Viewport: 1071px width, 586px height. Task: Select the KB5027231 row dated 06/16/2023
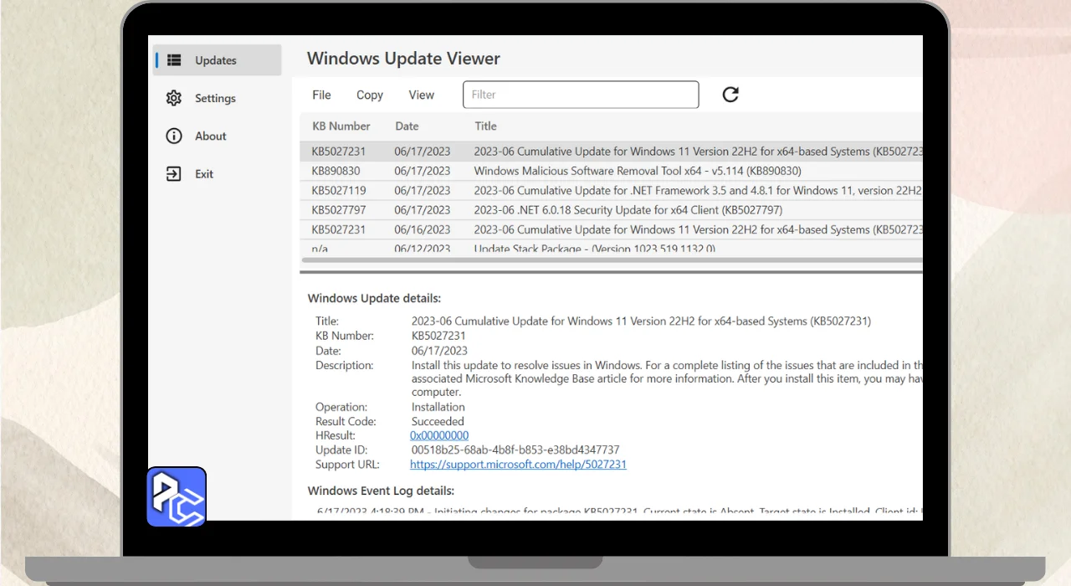611,229
